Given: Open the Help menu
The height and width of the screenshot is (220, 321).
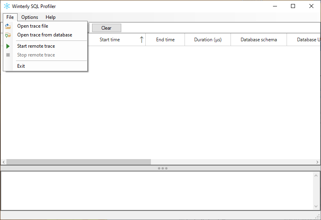Looking at the screenshot, I should pos(50,17).
